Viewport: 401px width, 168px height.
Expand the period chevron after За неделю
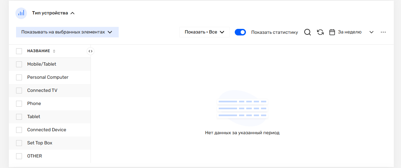pyautogui.click(x=371, y=32)
